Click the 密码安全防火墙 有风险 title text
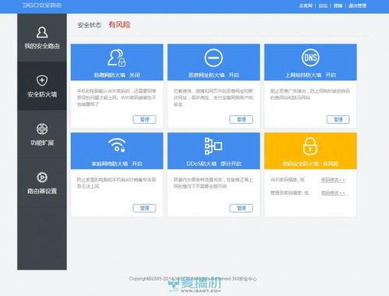 310,164
